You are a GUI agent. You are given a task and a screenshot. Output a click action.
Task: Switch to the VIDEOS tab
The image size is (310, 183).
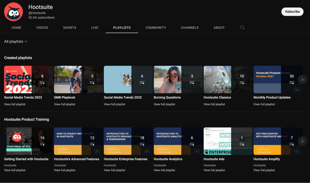(x=42, y=28)
